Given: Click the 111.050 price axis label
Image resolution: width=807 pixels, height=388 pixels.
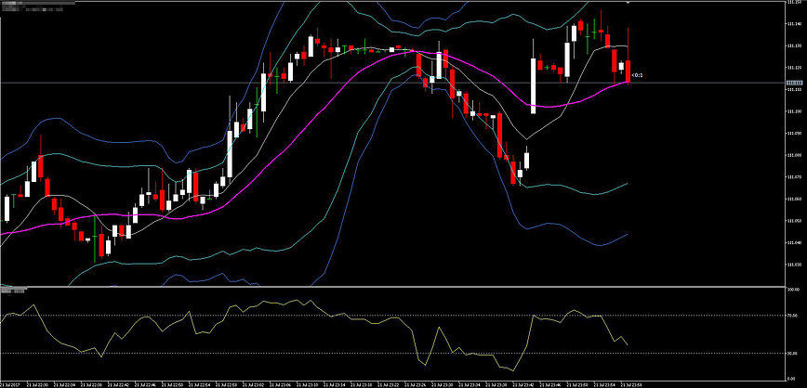Looking at the screenshot, I should 796,221.
